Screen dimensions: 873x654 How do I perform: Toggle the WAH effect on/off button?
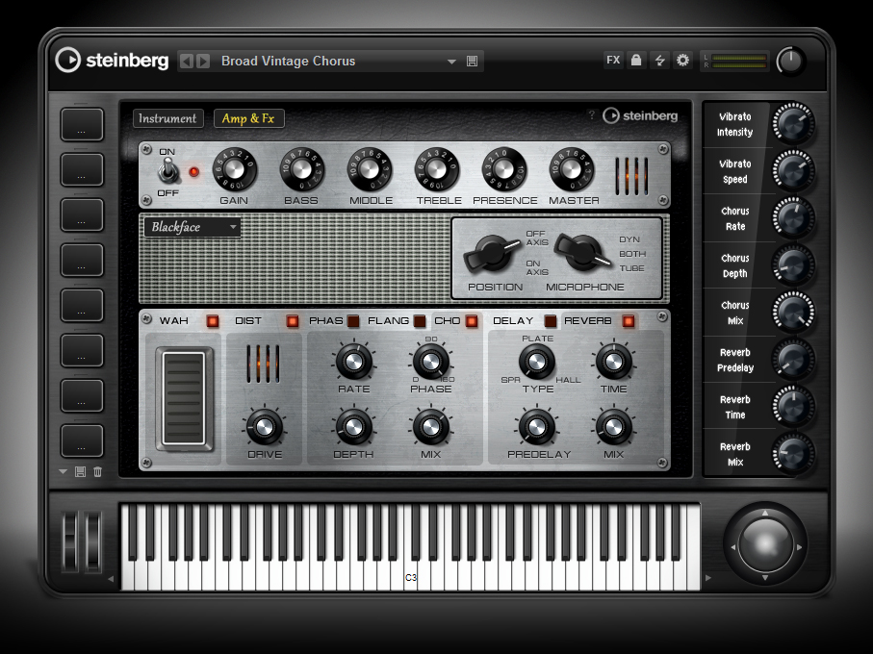(212, 321)
